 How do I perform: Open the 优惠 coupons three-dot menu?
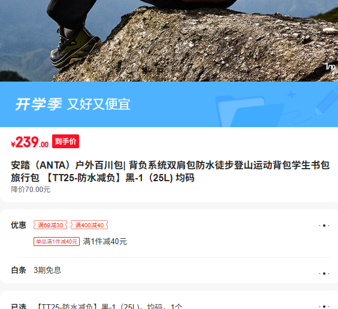coord(324,226)
